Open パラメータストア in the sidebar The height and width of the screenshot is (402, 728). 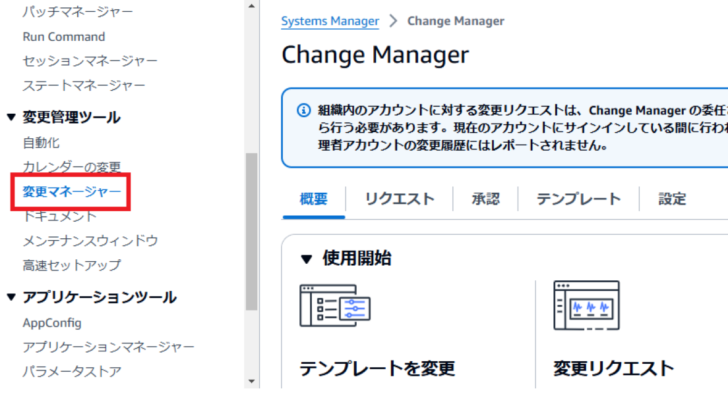(72, 372)
